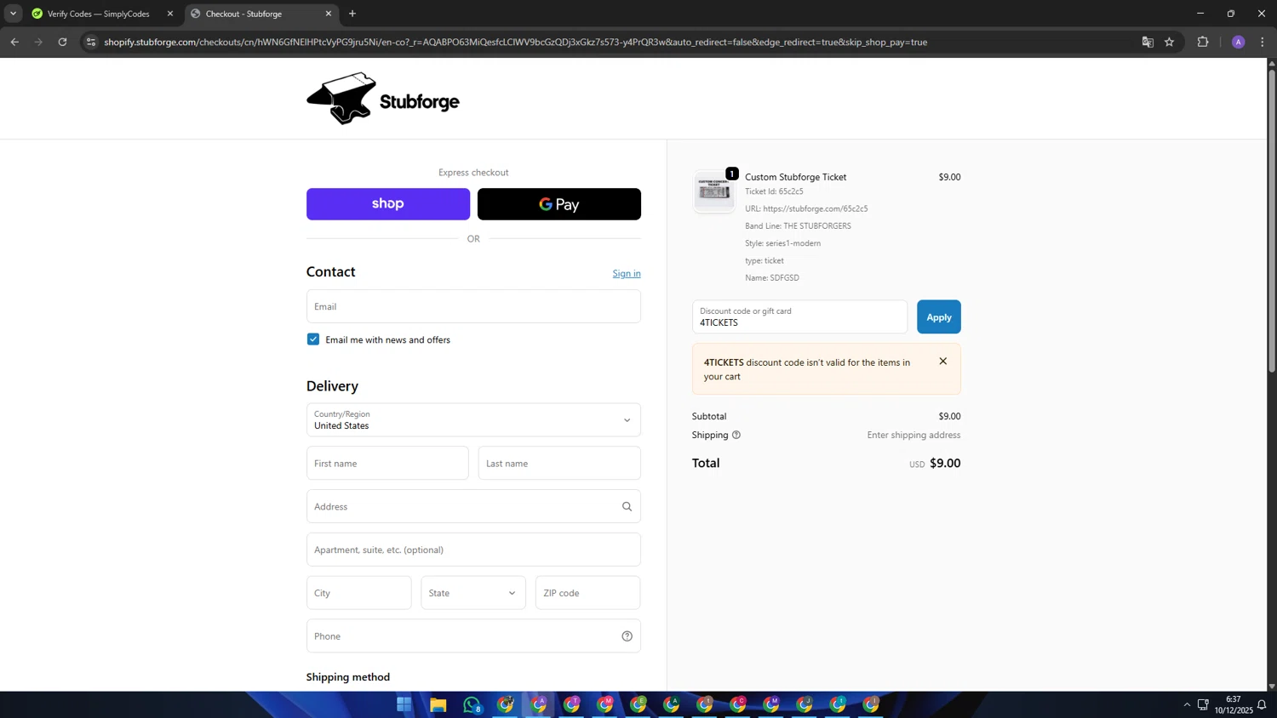The height and width of the screenshot is (718, 1277).
Task: Click the Custom Stubforge Ticket title
Action: (795, 177)
